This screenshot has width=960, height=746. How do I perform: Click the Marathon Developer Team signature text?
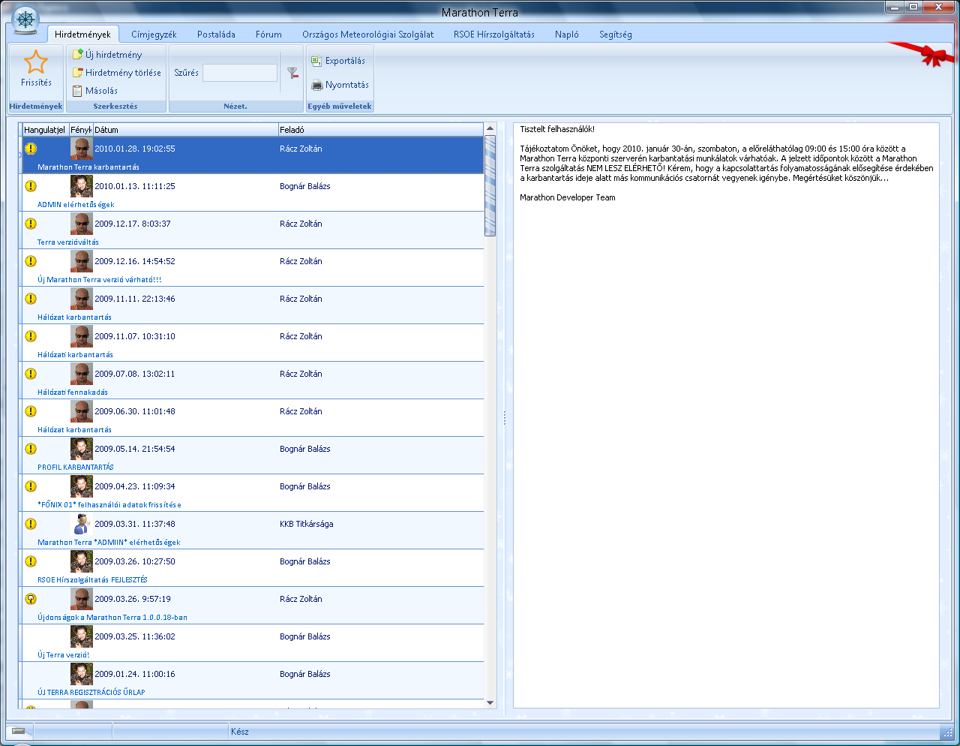point(568,198)
